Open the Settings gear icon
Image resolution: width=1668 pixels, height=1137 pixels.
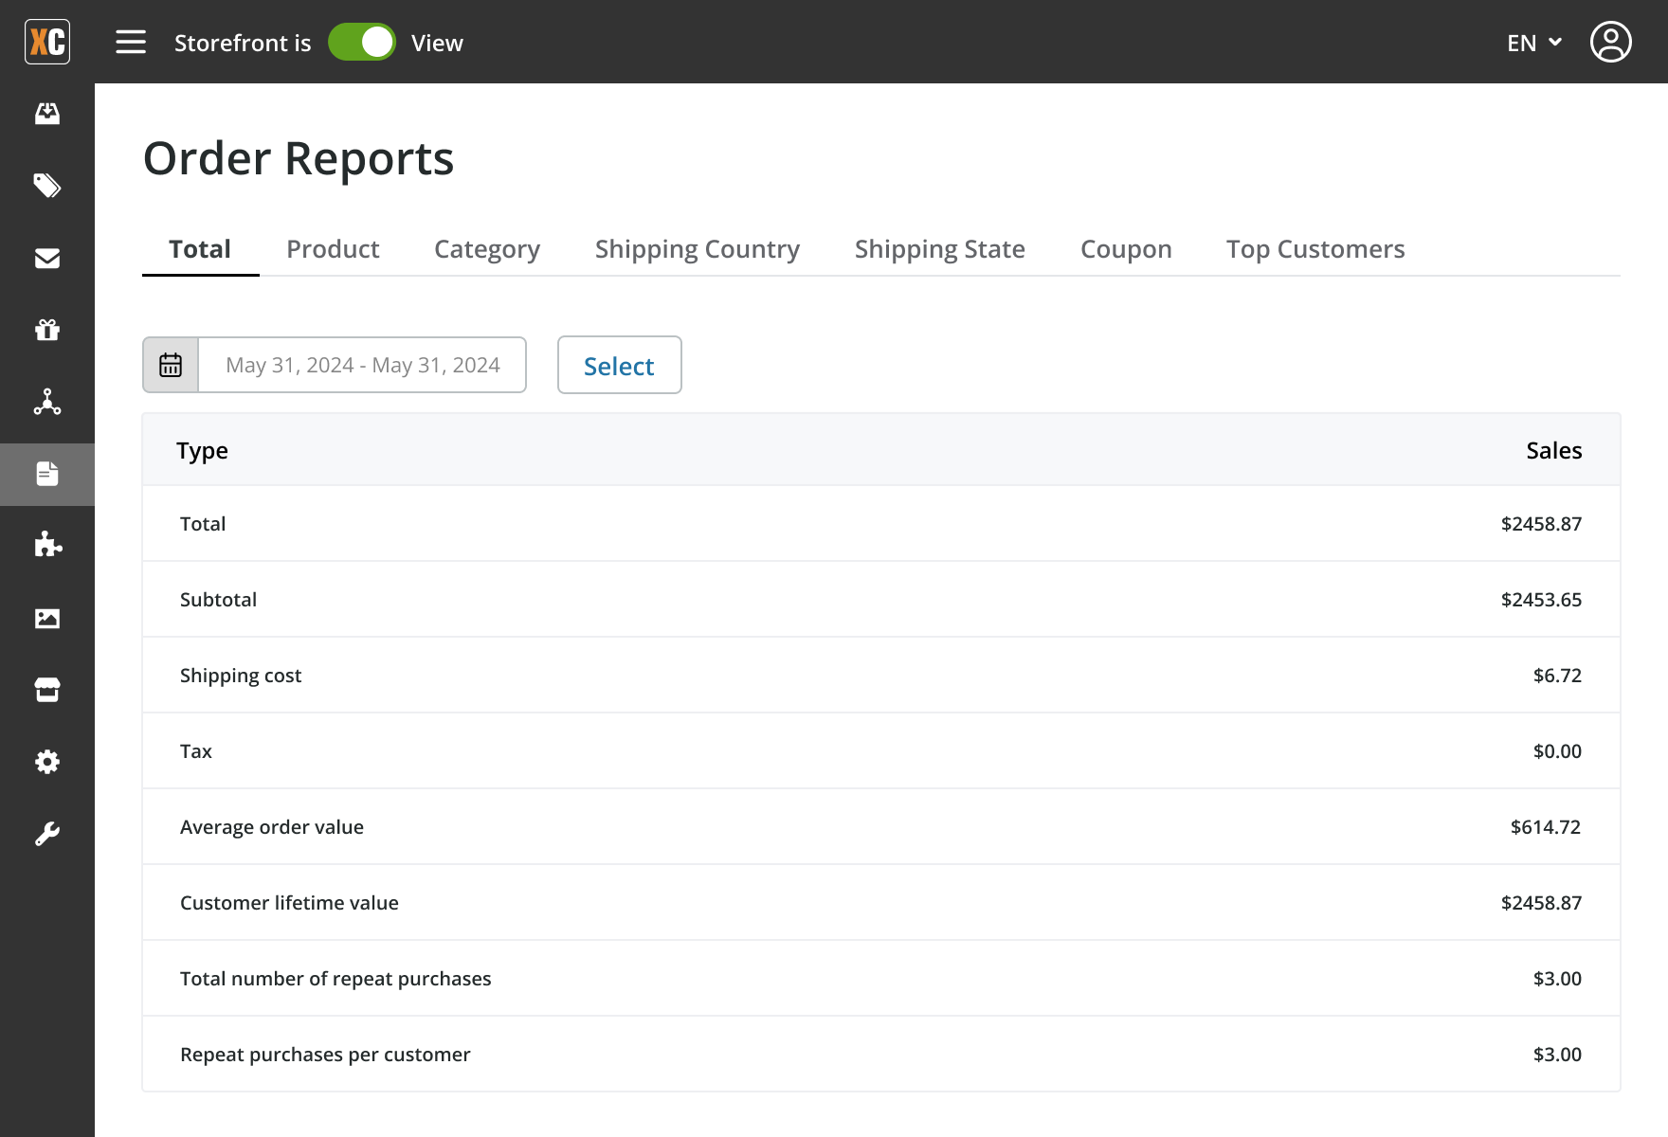tap(47, 762)
